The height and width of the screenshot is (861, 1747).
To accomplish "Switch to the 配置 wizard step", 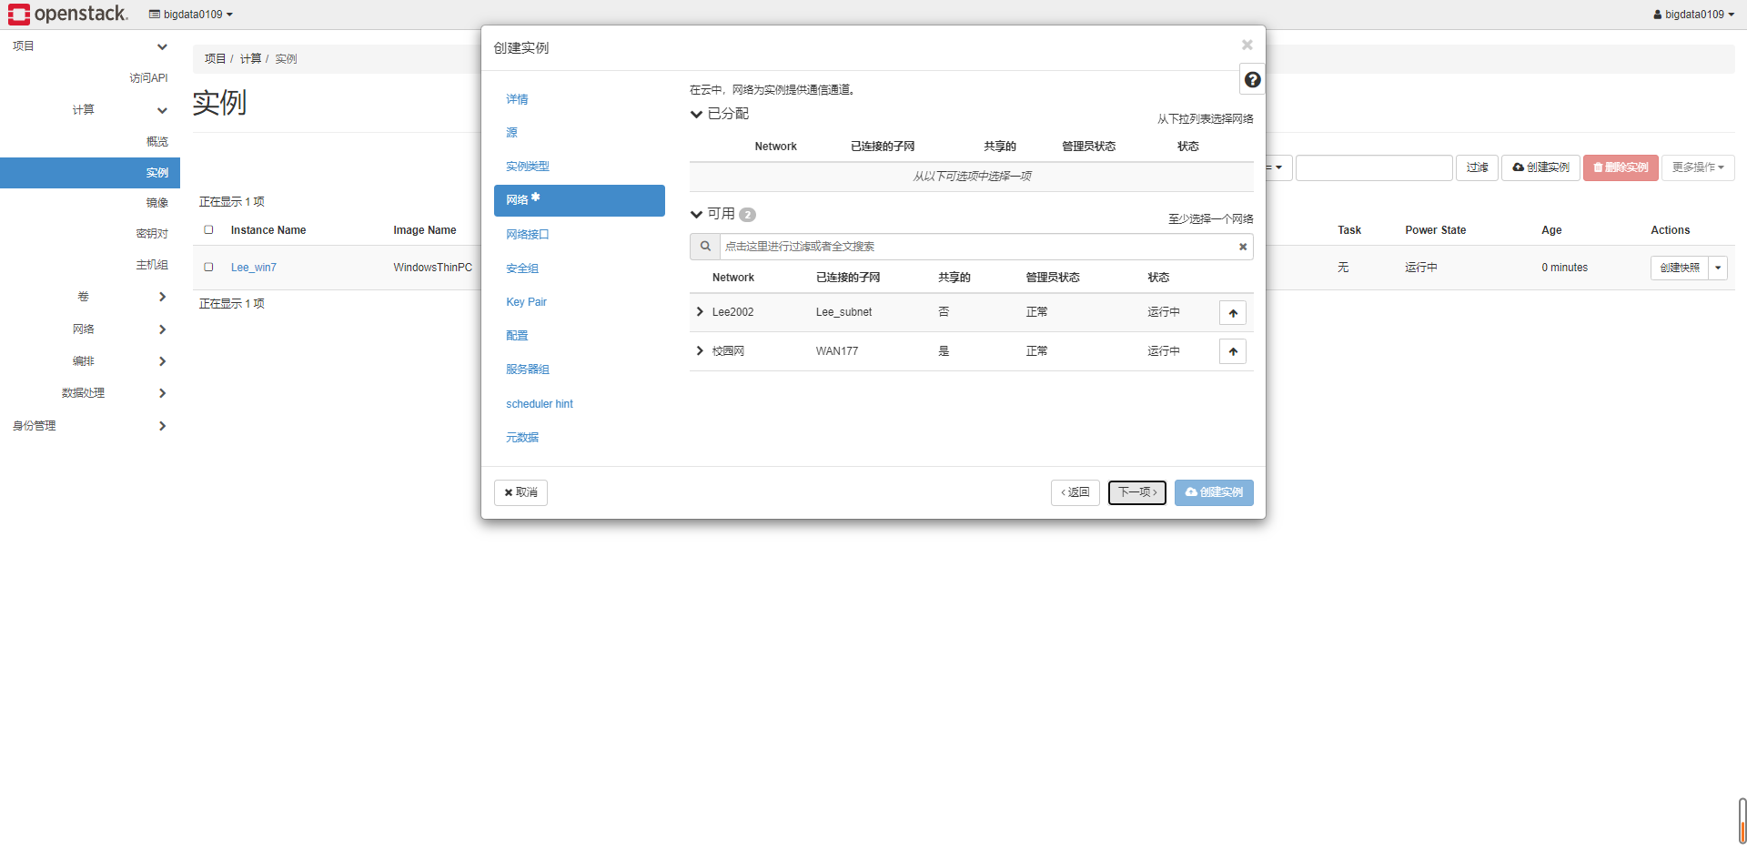I will coord(517,336).
